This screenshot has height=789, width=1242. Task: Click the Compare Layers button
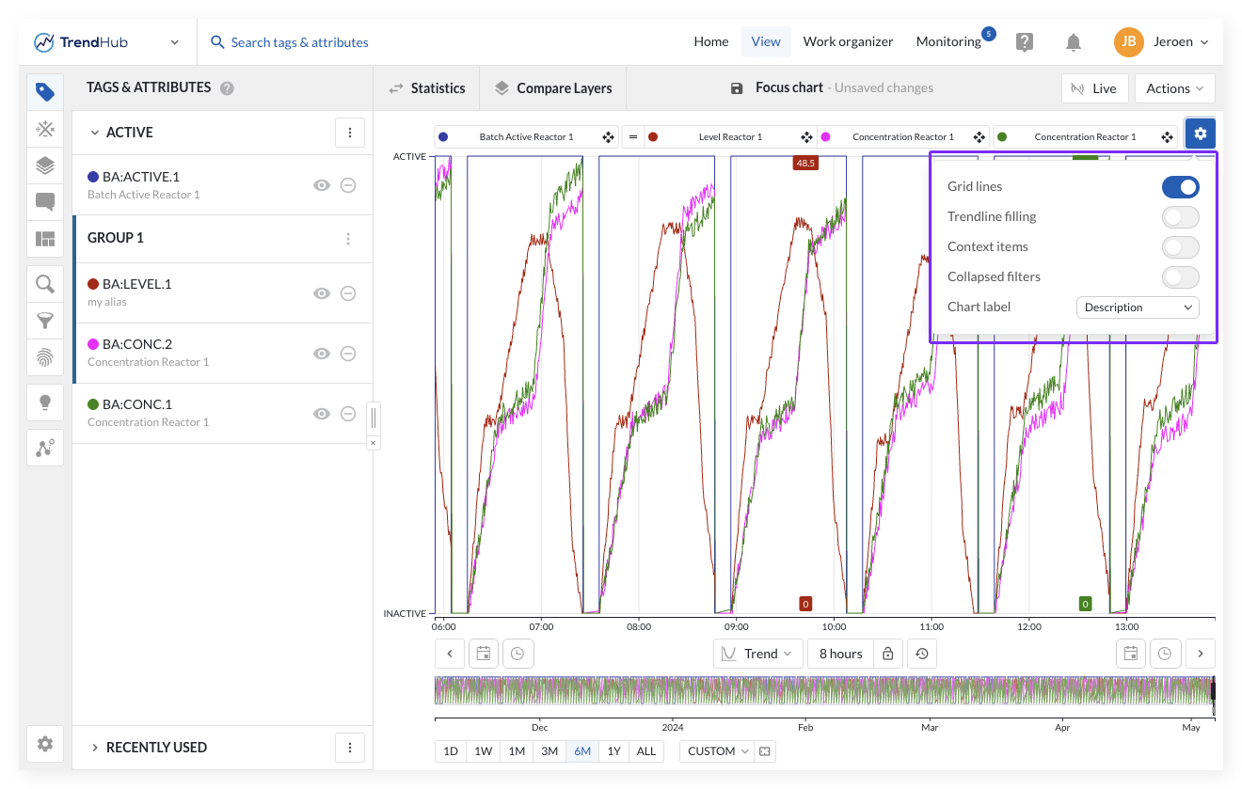(x=553, y=88)
